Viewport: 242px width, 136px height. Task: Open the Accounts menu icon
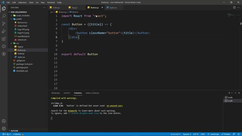click(4, 121)
